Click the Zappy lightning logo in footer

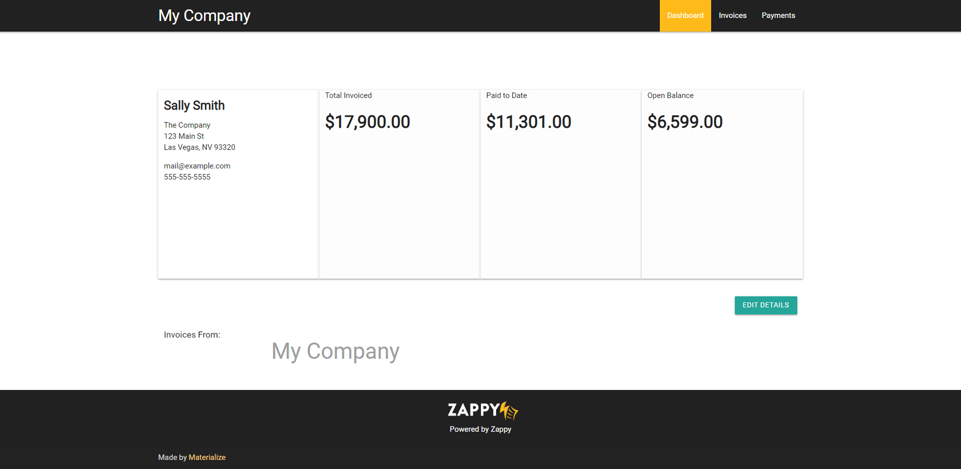pos(483,410)
